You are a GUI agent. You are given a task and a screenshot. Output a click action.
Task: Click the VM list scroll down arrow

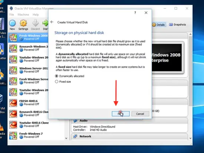(x=66, y=138)
